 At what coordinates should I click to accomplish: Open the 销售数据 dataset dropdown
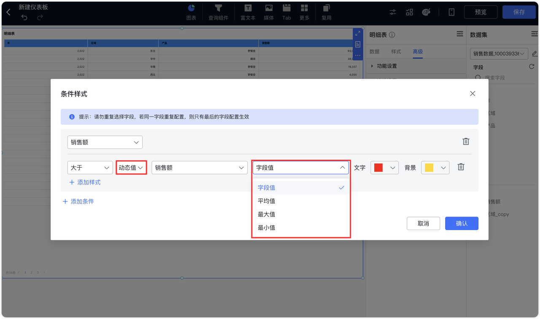pos(499,54)
